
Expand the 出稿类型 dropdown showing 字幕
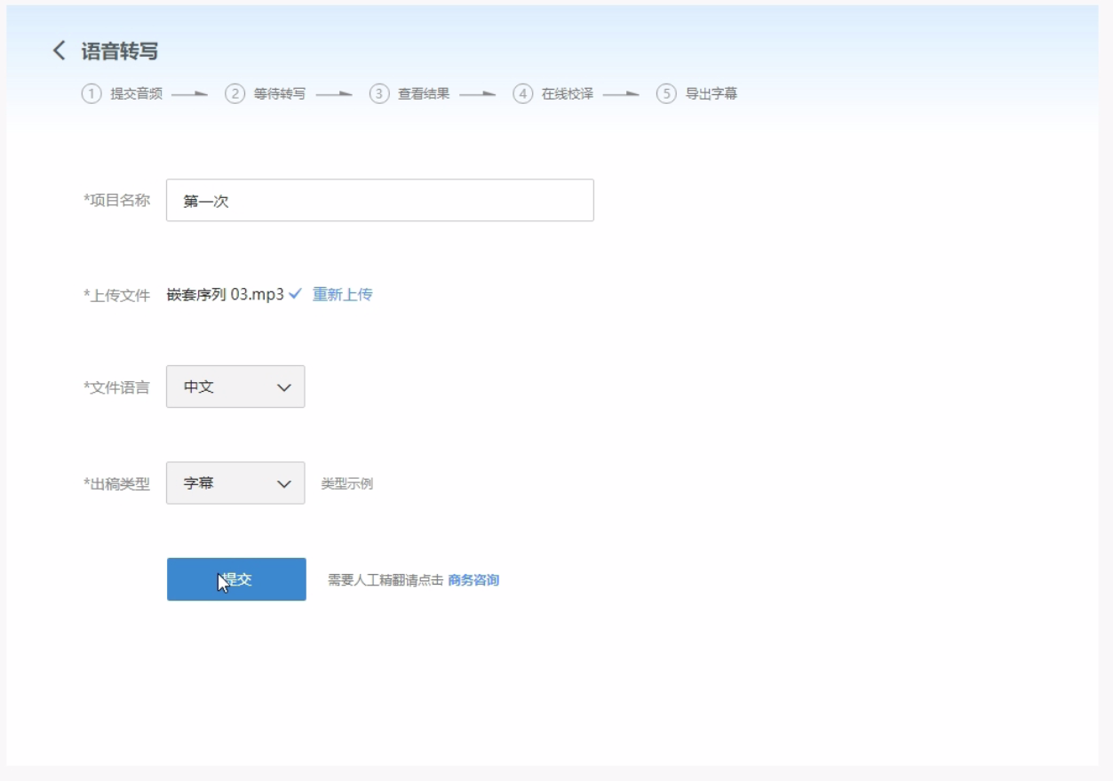pos(235,483)
